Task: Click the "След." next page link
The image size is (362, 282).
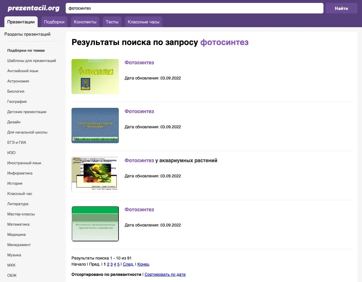Action: pyautogui.click(x=128, y=264)
